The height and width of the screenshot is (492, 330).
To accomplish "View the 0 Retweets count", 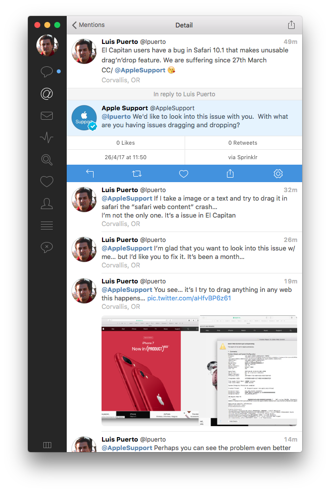I will click(243, 143).
